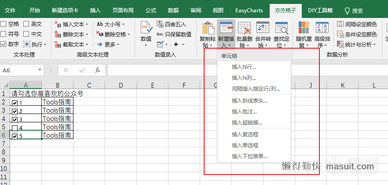Click the 复制粘贴 clipboard icon

[x=208, y=28]
